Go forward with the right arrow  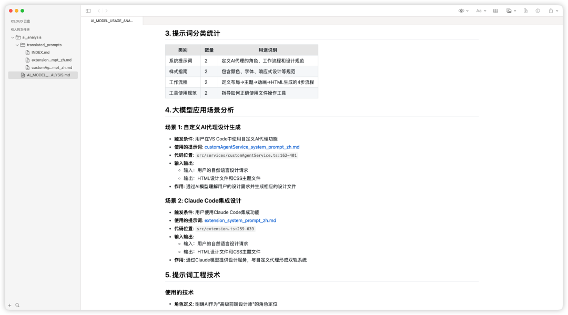pyautogui.click(x=106, y=11)
